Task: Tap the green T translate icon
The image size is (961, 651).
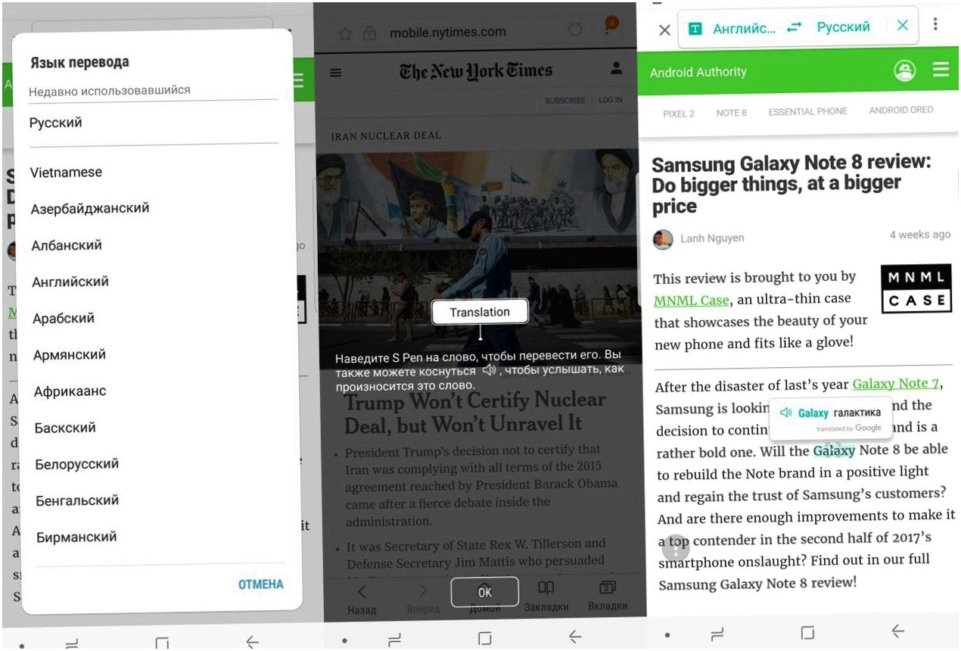Action: pos(695,29)
